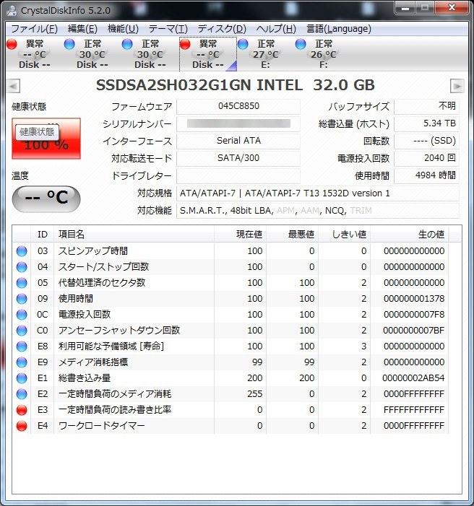
Task: Click the ---- (SSD) rotation rate value
Action: click(x=426, y=141)
